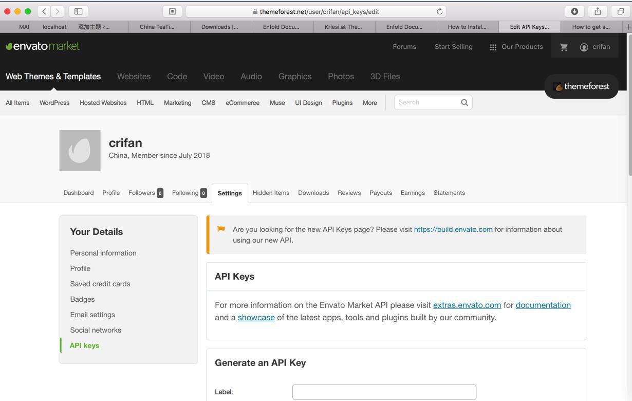This screenshot has width=632, height=401.
Task: Go back with Safari back arrow
Action: [44, 11]
